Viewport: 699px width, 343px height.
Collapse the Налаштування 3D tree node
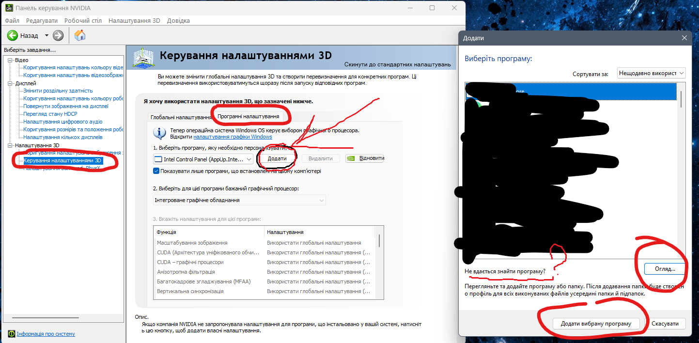click(10, 145)
